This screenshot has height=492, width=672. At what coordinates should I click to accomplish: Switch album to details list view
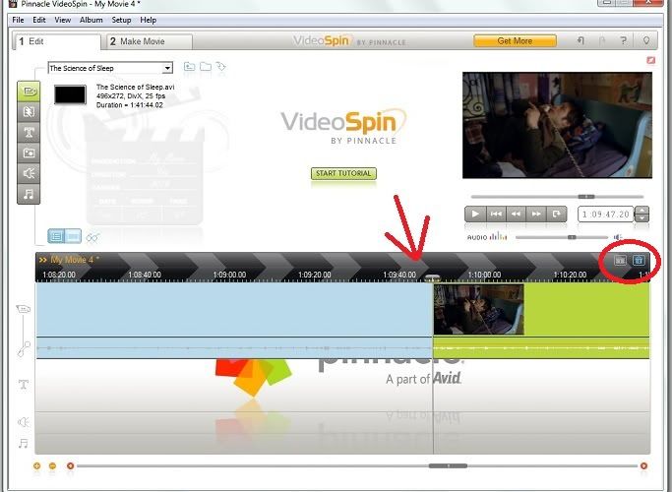(56, 236)
